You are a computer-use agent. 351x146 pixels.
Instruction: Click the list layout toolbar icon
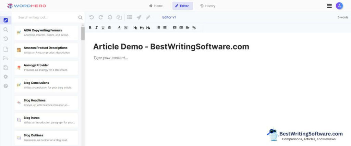(130, 17)
